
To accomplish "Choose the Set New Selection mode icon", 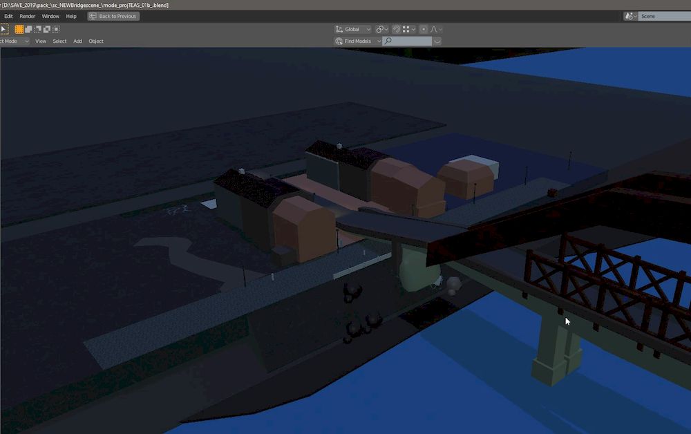I will click(x=19, y=29).
